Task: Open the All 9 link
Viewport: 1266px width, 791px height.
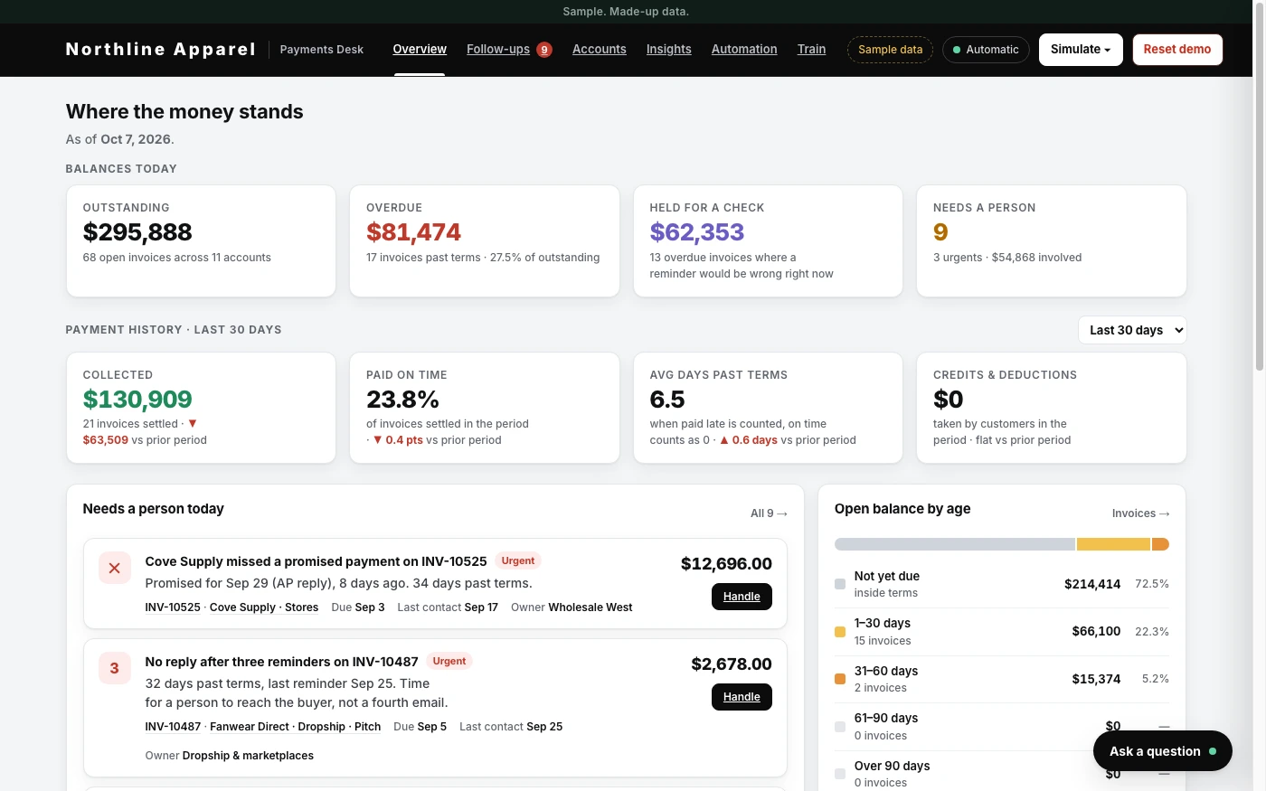Action: 769,513
